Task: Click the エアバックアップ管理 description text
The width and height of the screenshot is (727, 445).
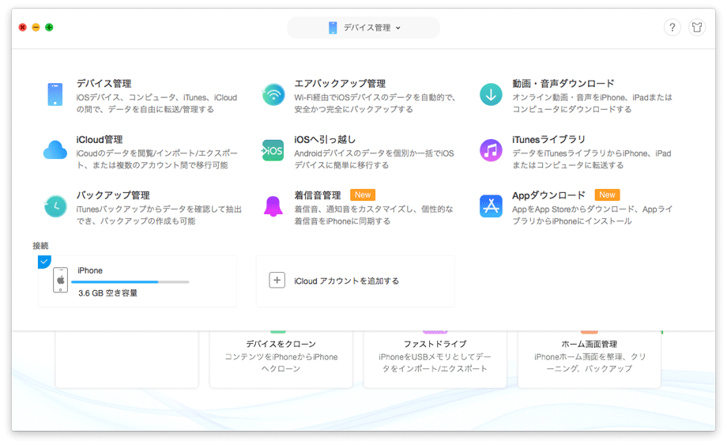Action: (x=375, y=104)
